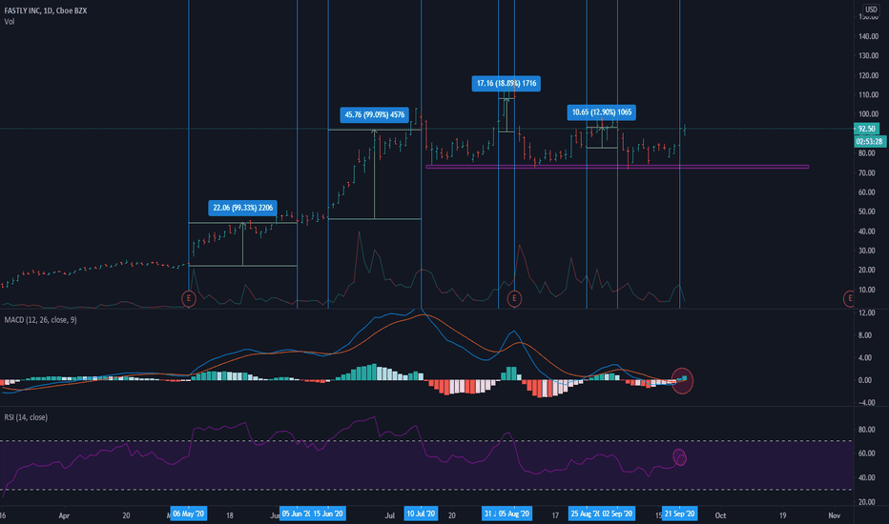This screenshot has width=889, height=524.
Task: Click 80.00 on the RSI scale
Action: click(866, 430)
